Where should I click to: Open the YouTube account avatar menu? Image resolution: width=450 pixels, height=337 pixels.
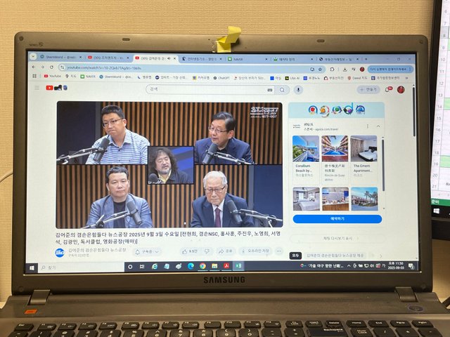point(401,90)
